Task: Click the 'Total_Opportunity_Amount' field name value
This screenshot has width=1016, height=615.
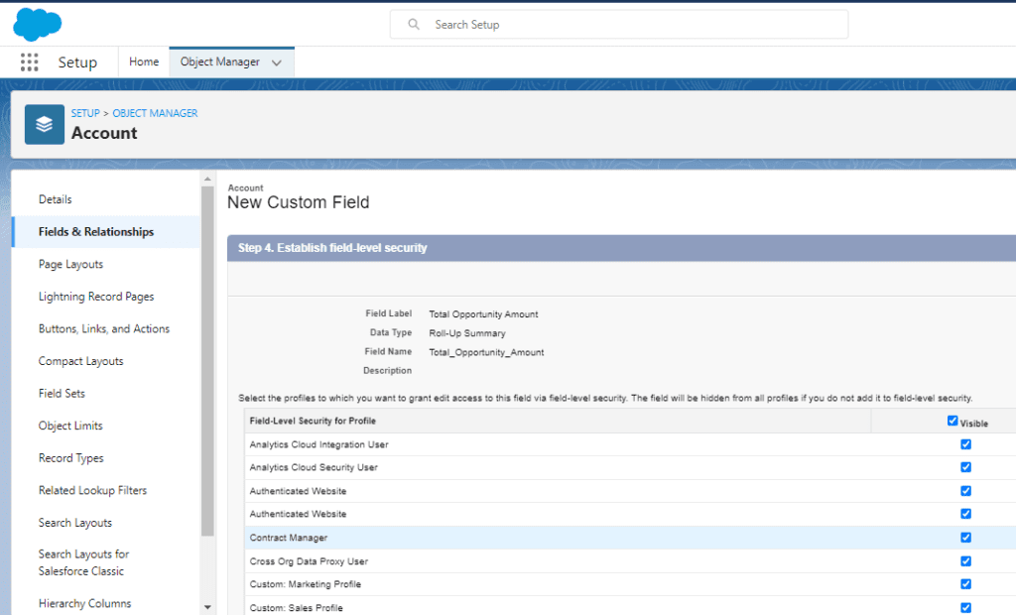Action: [x=486, y=352]
